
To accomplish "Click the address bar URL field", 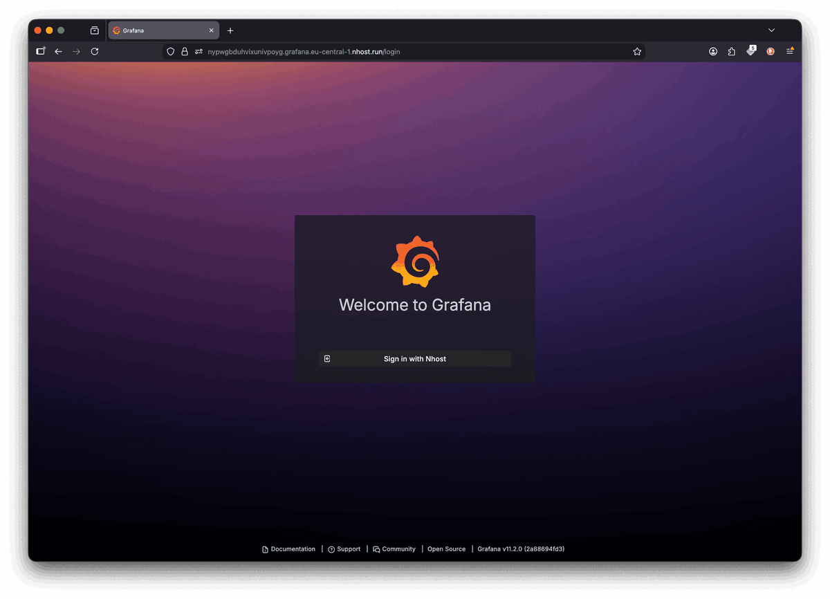I will pos(404,51).
